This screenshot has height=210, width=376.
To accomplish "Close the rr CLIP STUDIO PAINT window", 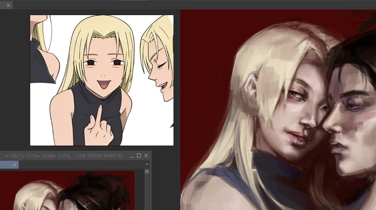I will [x=146, y=156].
